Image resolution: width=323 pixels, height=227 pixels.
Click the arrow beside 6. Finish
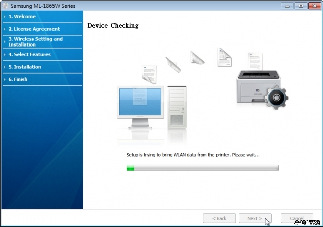(x=5, y=79)
